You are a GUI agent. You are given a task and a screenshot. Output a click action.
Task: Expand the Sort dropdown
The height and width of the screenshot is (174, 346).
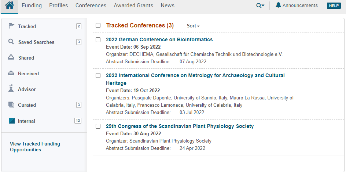click(193, 26)
